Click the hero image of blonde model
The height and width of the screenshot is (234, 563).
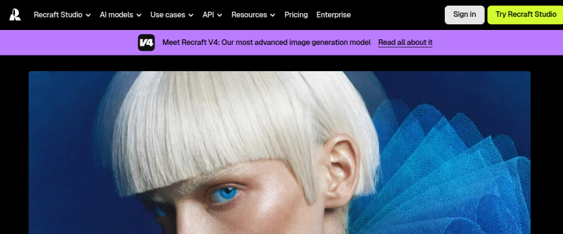pos(280,153)
